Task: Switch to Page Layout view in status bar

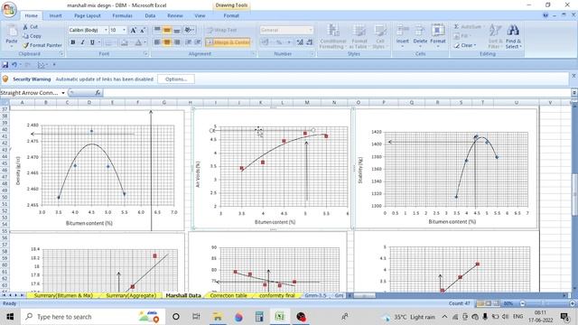Action: pyautogui.click(x=489, y=303)
